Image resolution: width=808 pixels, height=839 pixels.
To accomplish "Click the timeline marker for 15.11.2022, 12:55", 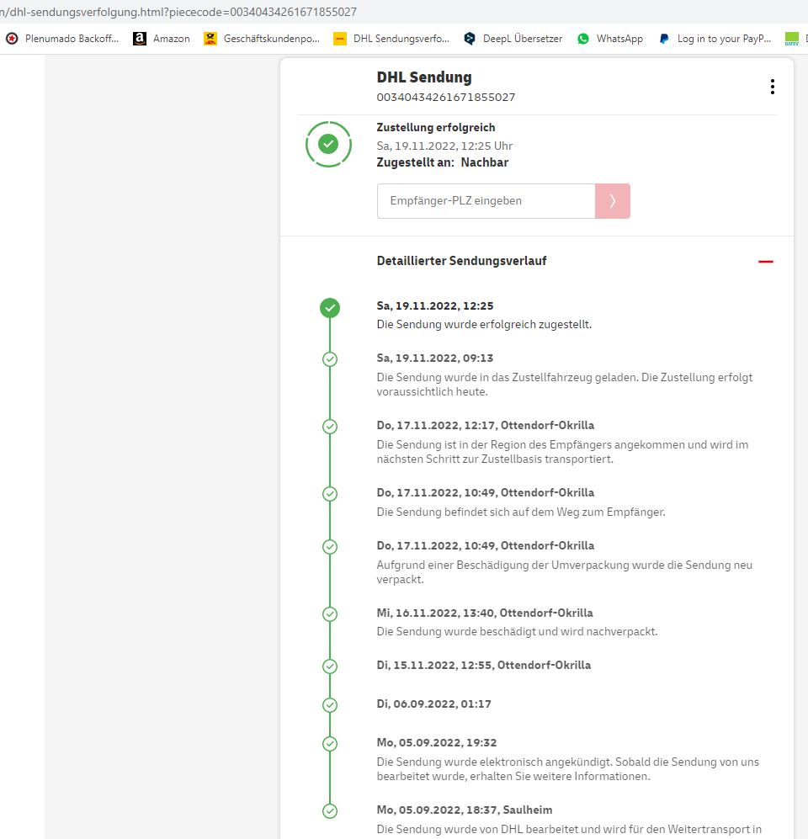I will click(330, 666).
